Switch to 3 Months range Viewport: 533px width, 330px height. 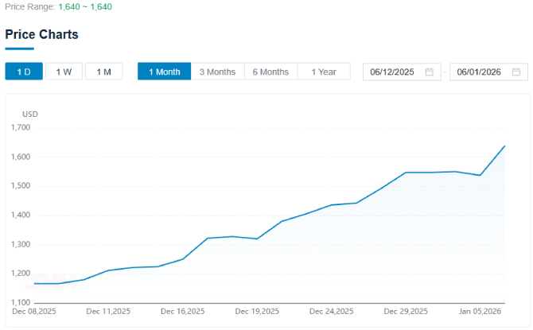(x=217, y=72)
